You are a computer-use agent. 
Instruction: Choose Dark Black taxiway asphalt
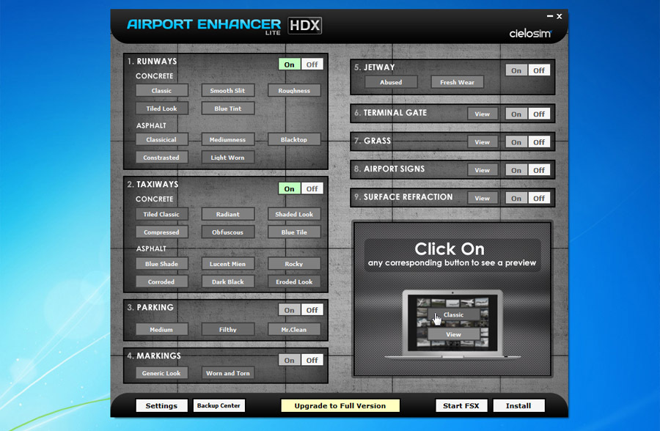tap(228, 282)
